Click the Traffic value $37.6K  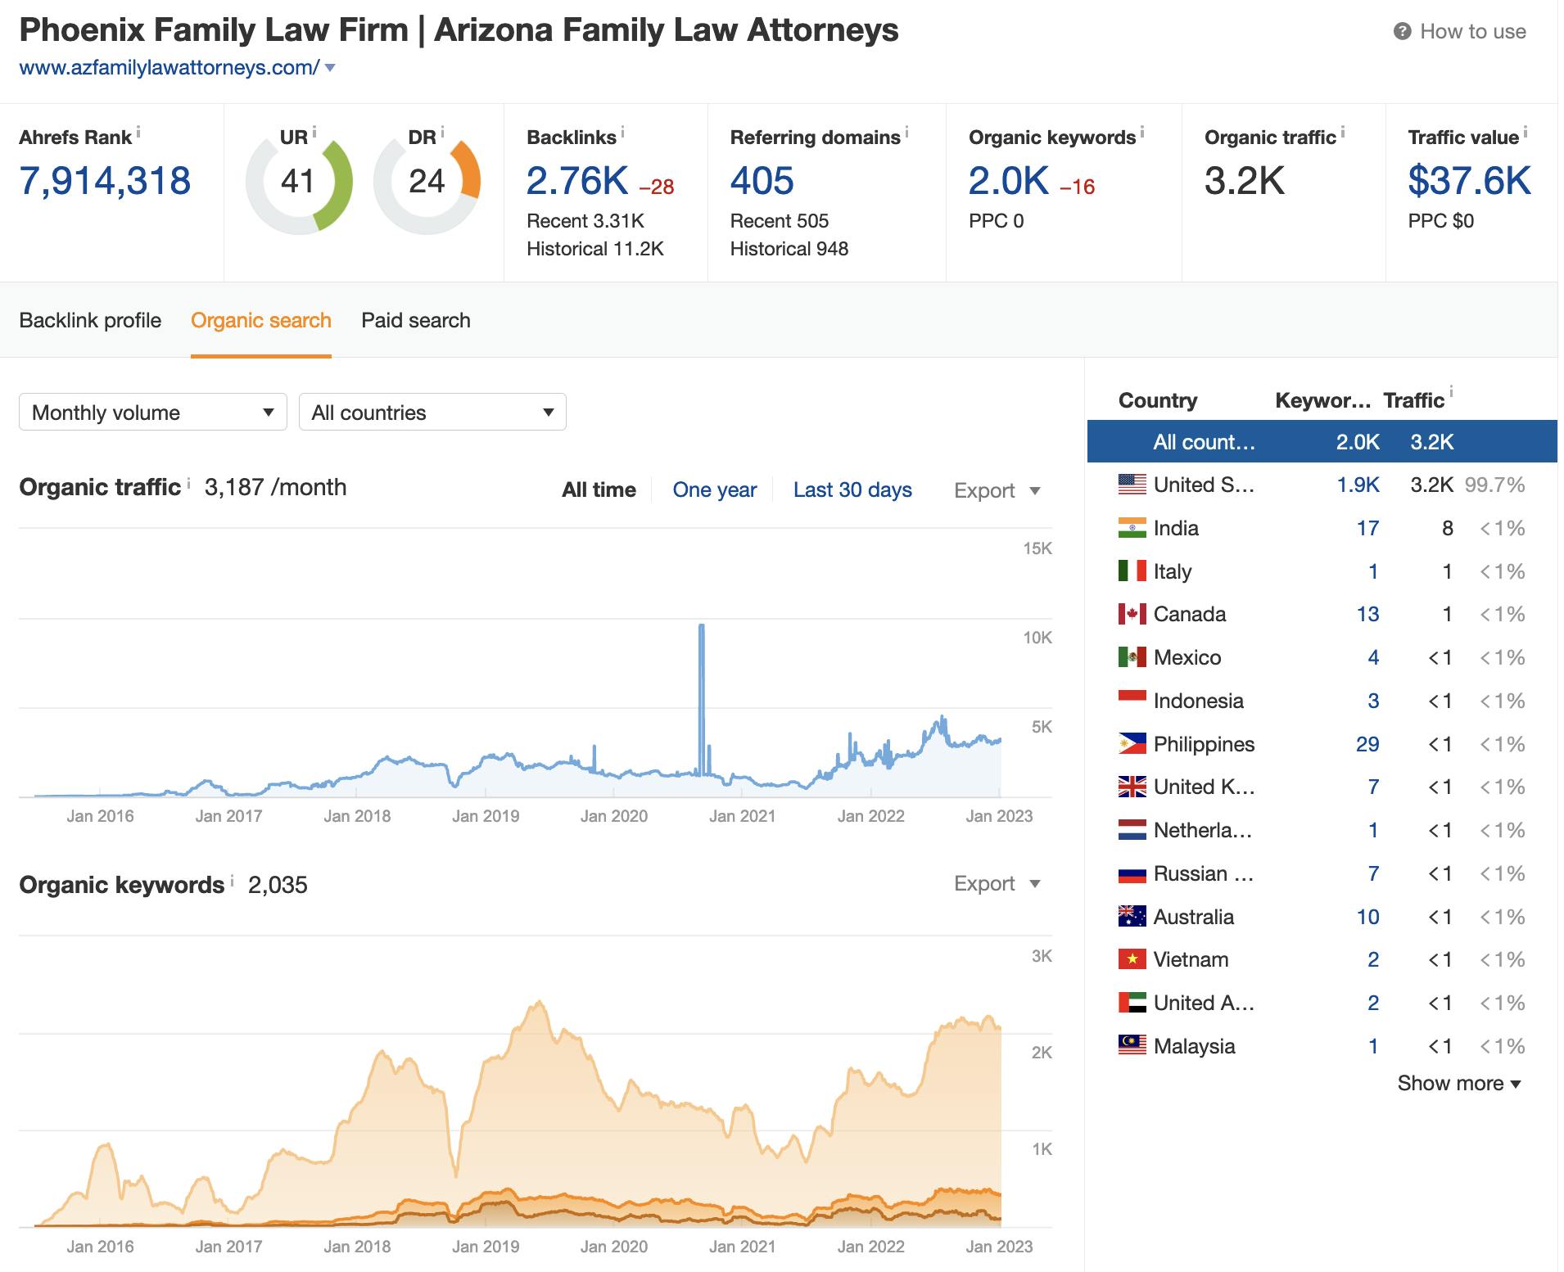point(1469,181)
